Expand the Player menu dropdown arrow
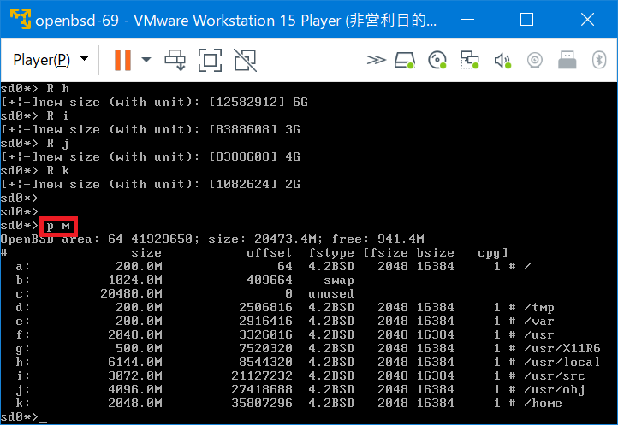This screenshot has height=425, width=618. click(84, 59)
